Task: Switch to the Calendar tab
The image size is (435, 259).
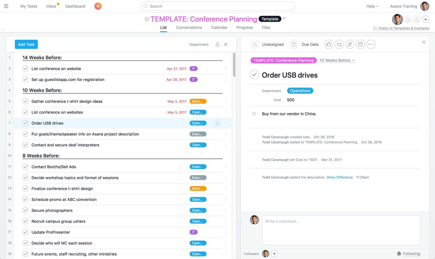Action: (x=219, y=27)
